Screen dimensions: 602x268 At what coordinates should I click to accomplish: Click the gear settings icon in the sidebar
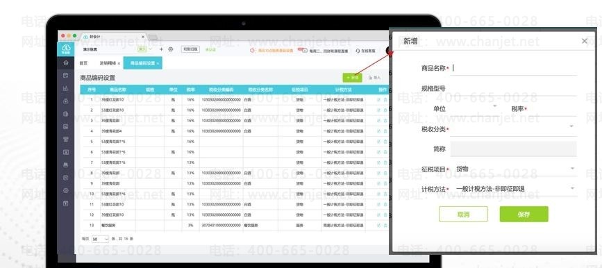pos(66,190)
